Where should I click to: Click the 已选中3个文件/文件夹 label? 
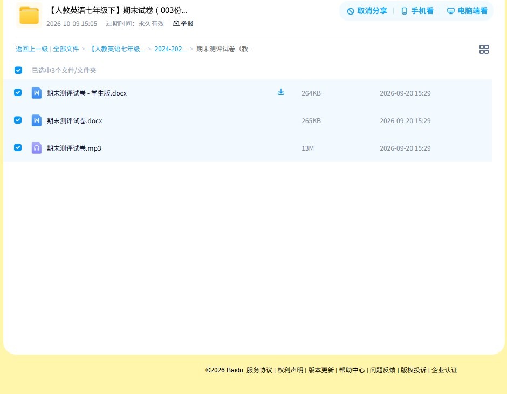[x=64, y=71]
